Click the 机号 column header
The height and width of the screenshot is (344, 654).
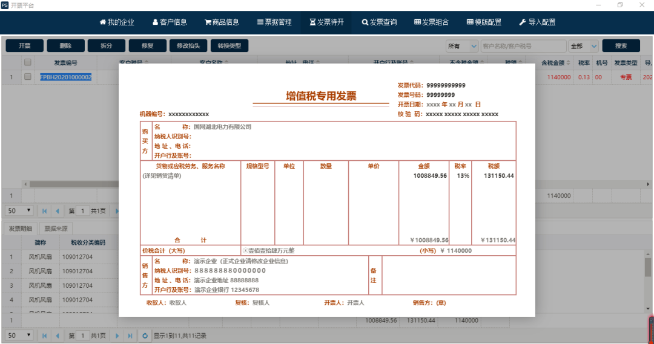tap(601, 63)
